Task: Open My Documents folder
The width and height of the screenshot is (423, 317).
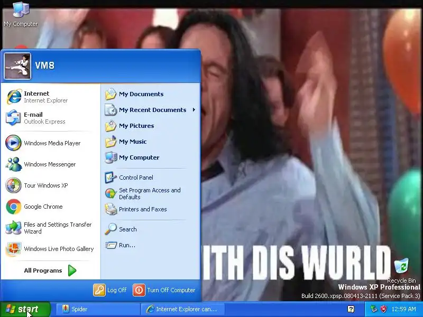Action: pyautogui.click(x=151, y=94)
